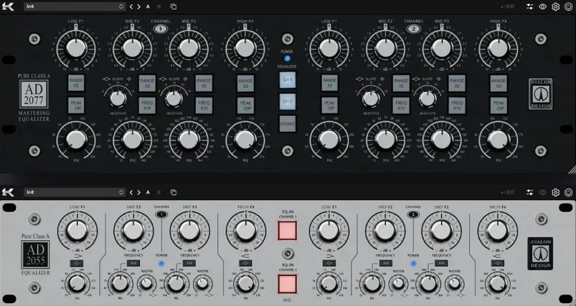Viewport: 576px width, 306px height.
Task: Toggle X10 switch under AD 2055 channel 1 MID F3
Action: pos(189,263)
